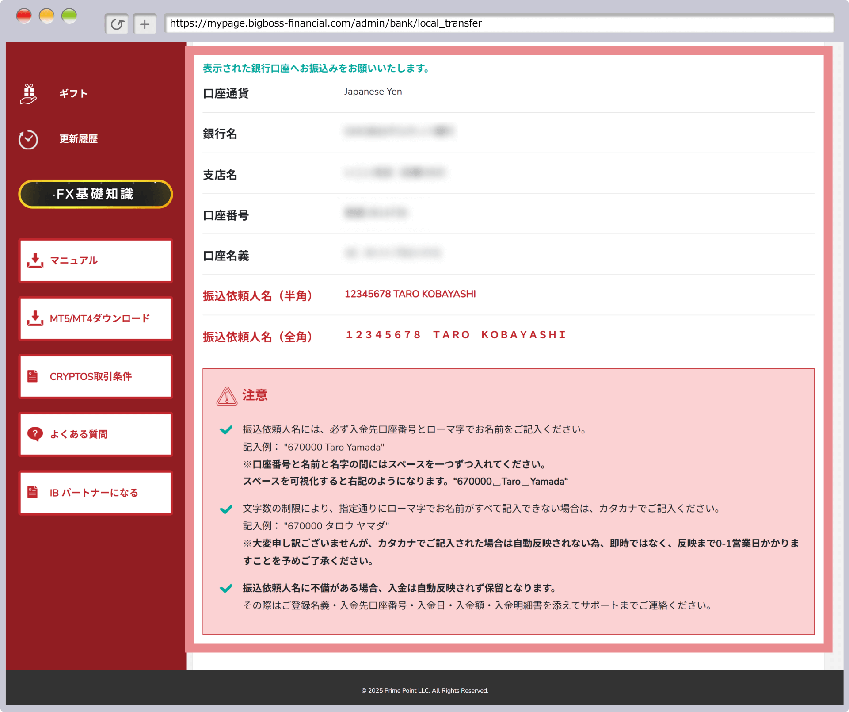Click the red question mark icon
The height and width of the screenshot is (712, 849).
[x=35, y=434]
